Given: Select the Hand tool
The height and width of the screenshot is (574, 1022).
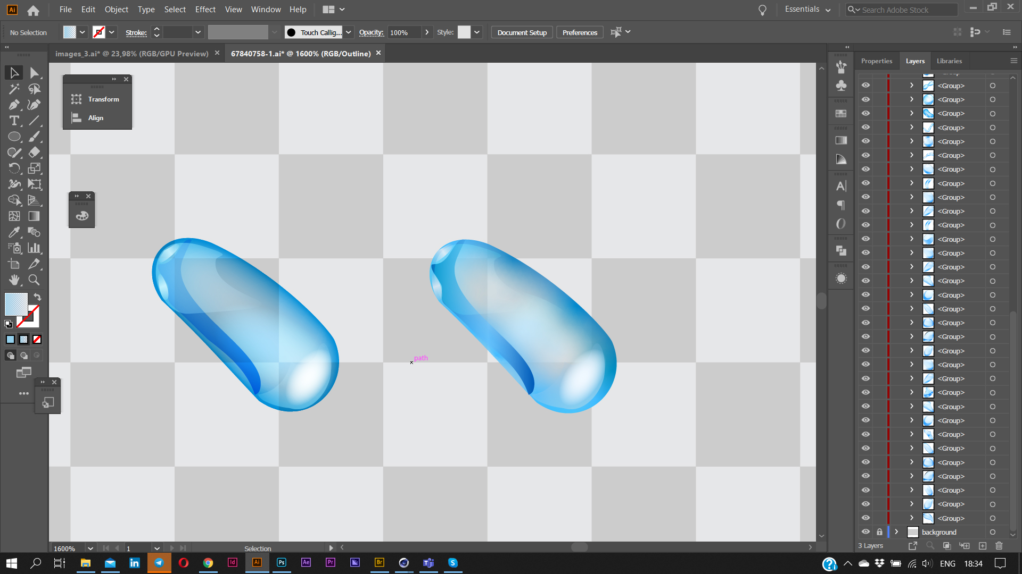Looking at the screenshot, I should click(x=14, y=280).
